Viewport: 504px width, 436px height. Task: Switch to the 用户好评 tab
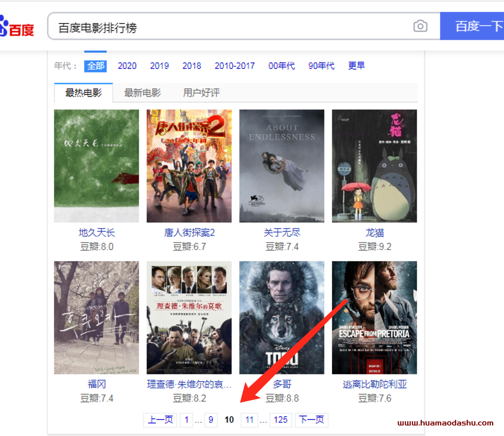point(201,93)
